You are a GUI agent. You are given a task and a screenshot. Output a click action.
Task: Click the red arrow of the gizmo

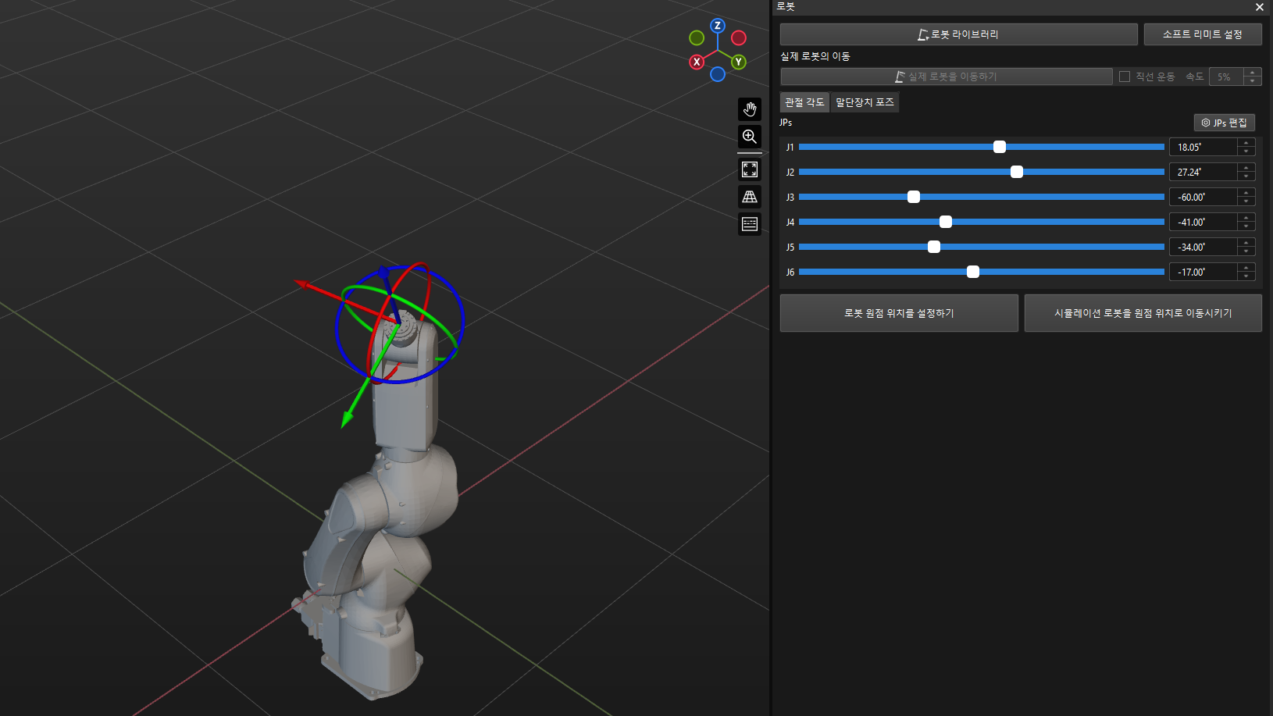pyautogui.click(x=304, y=283)
